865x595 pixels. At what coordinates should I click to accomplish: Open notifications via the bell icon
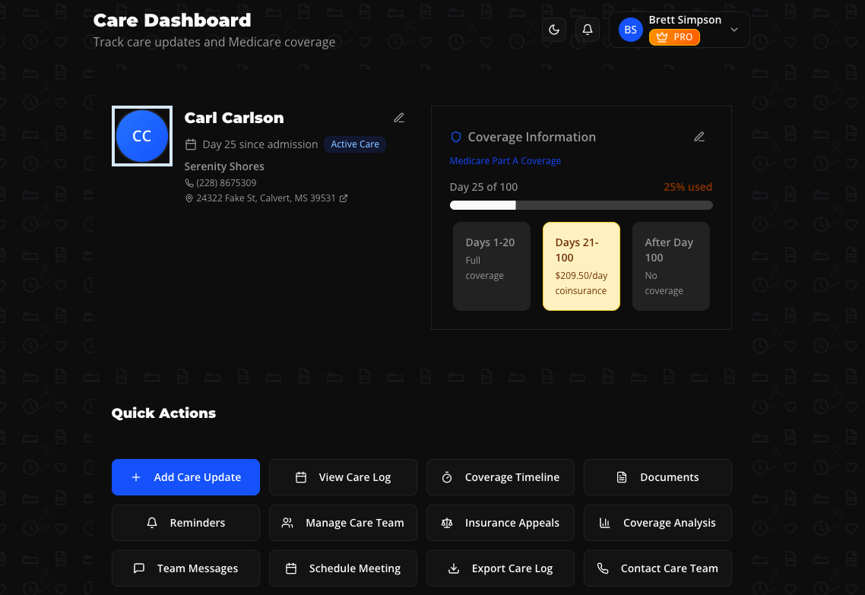coord(588,30)
